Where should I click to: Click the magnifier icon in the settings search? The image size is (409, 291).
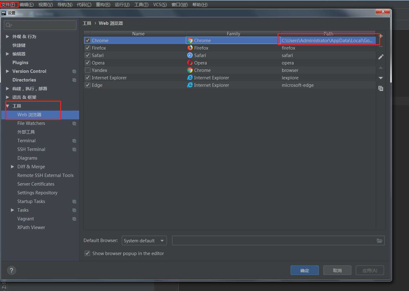[9, 25]
